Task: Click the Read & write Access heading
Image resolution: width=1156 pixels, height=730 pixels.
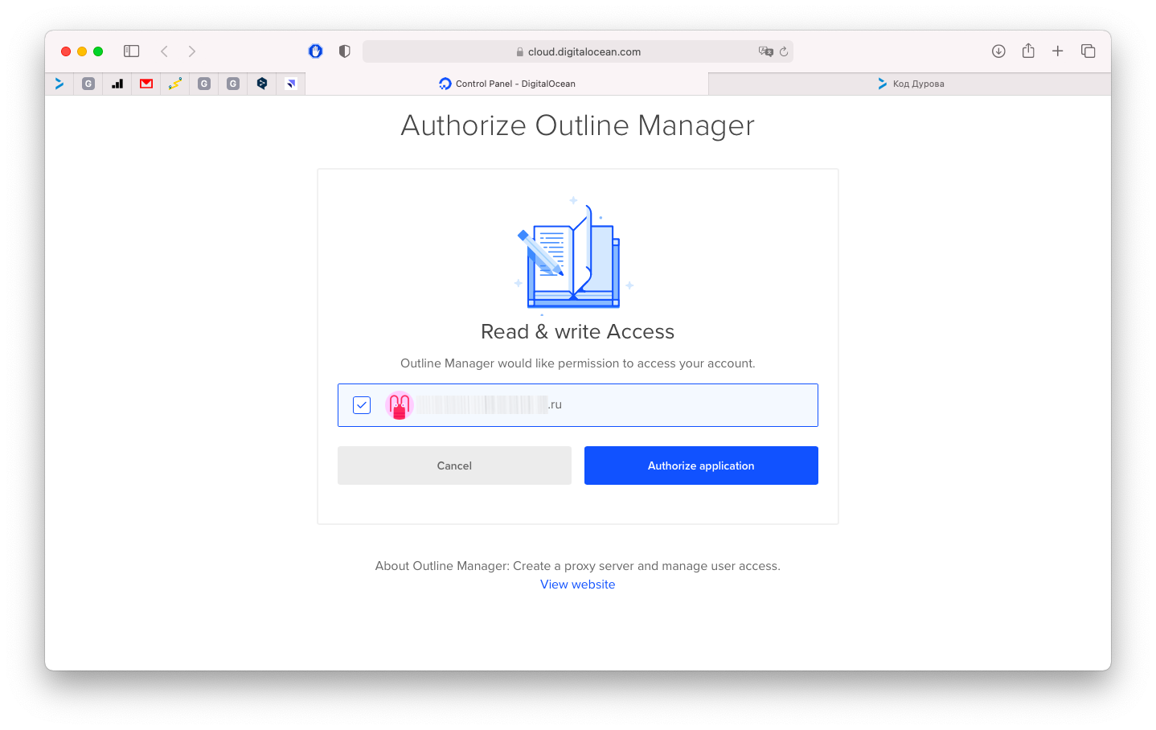Action: pyautogui.click(x=577, y=331)
